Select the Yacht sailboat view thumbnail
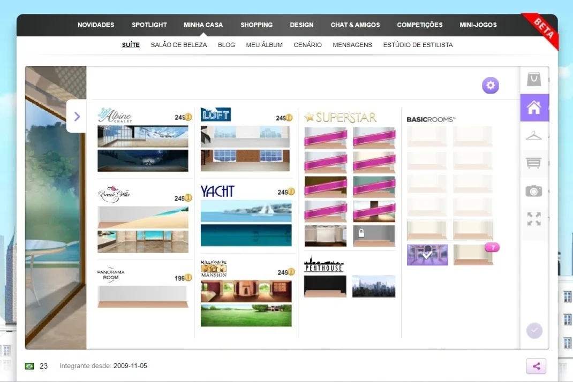Image resolution: width=573 pixels, height=382 pixels. click(246, 211)
